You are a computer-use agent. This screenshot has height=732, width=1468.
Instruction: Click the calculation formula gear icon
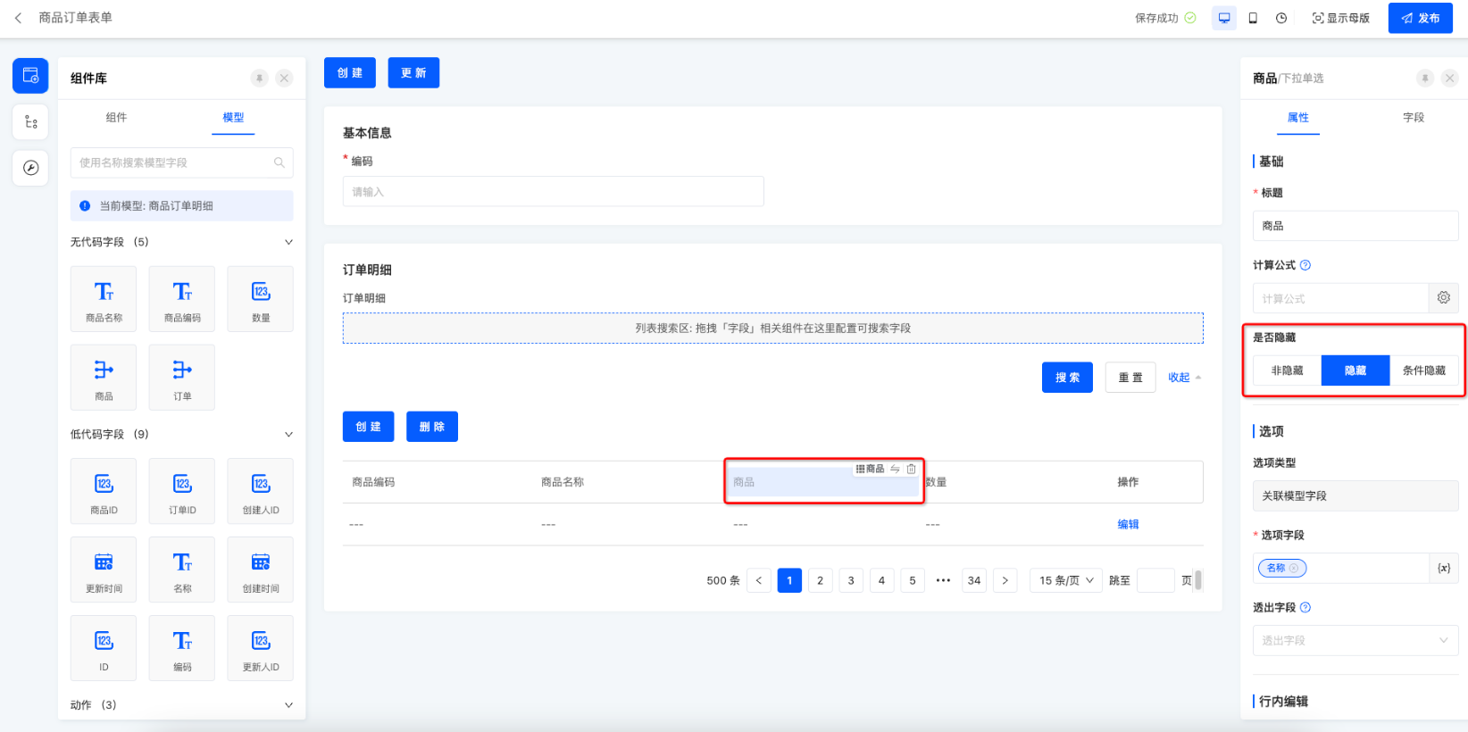pyautogui.click(x=1443, y=298)
